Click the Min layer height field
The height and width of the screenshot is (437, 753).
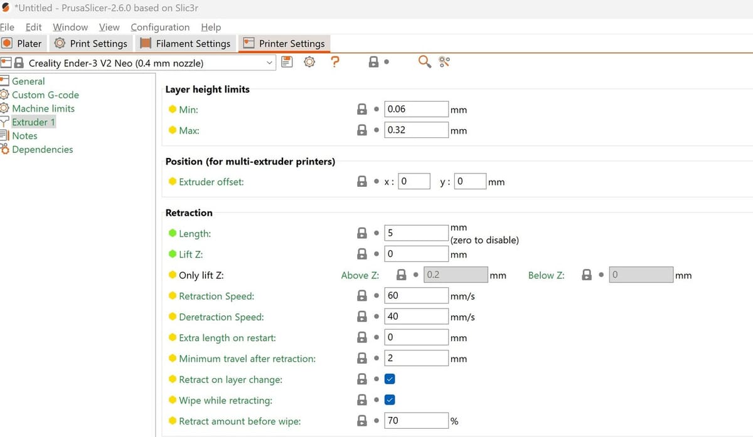coord(416,109)
